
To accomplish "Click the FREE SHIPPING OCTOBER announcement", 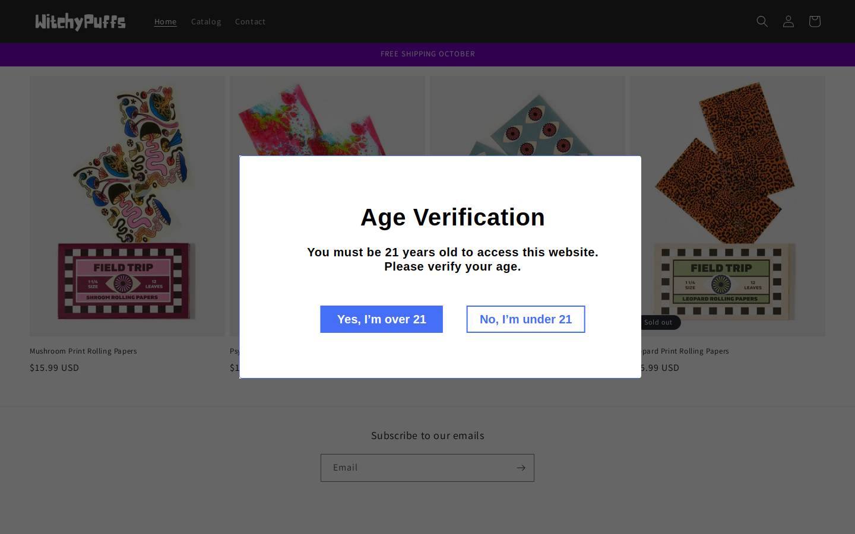I will pyautogui.click(x=427, y=54).
